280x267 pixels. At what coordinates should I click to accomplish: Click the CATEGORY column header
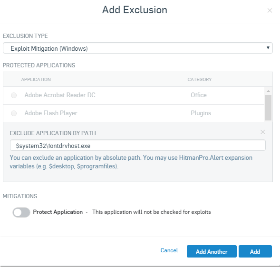(200, 80)
